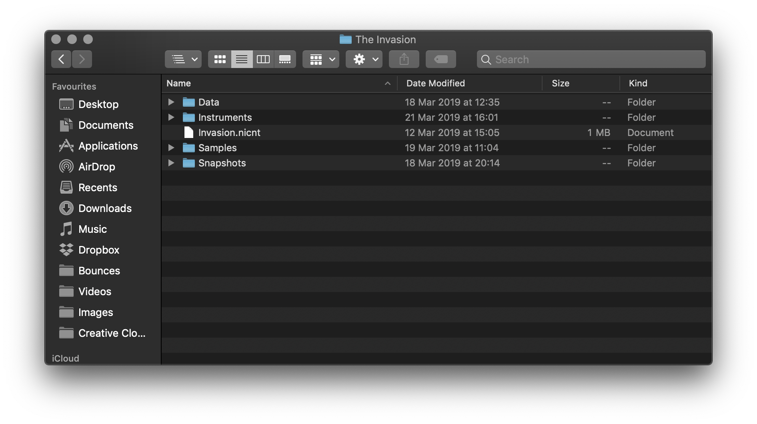Open the path list dropdown in toolbar
Image resolution: width=757 pixels, height=424 pixels.
click(x=183, y=59)
